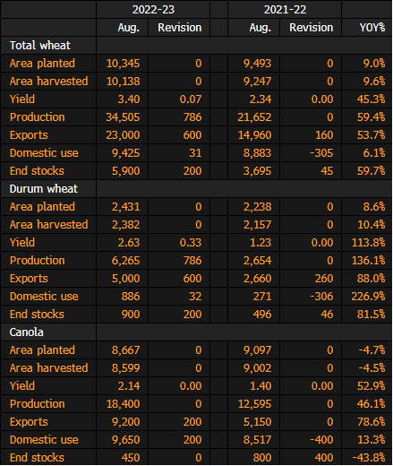Screen dimensions: 393x466
Task: Select Durum wheat End stocks row label
Action: coord(37,315)
